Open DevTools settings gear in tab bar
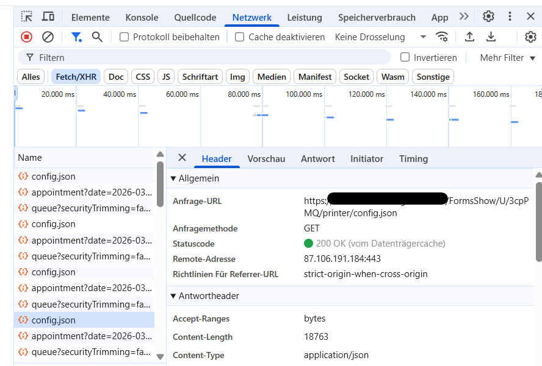The width and height of the screenshot is (542, 366). pos(488,16)
